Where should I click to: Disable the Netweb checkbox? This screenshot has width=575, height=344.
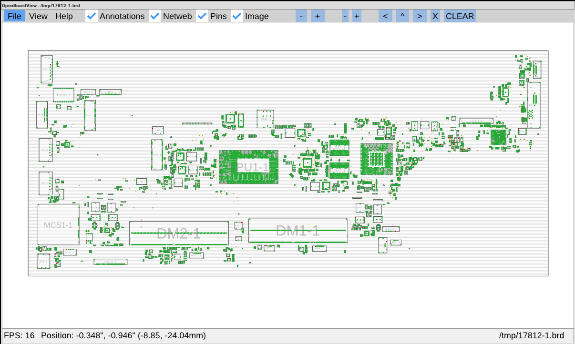(x=155, y=16)
